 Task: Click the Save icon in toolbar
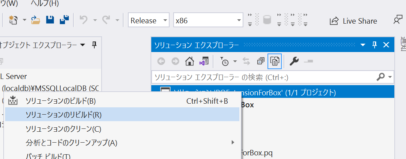[50, 20]
